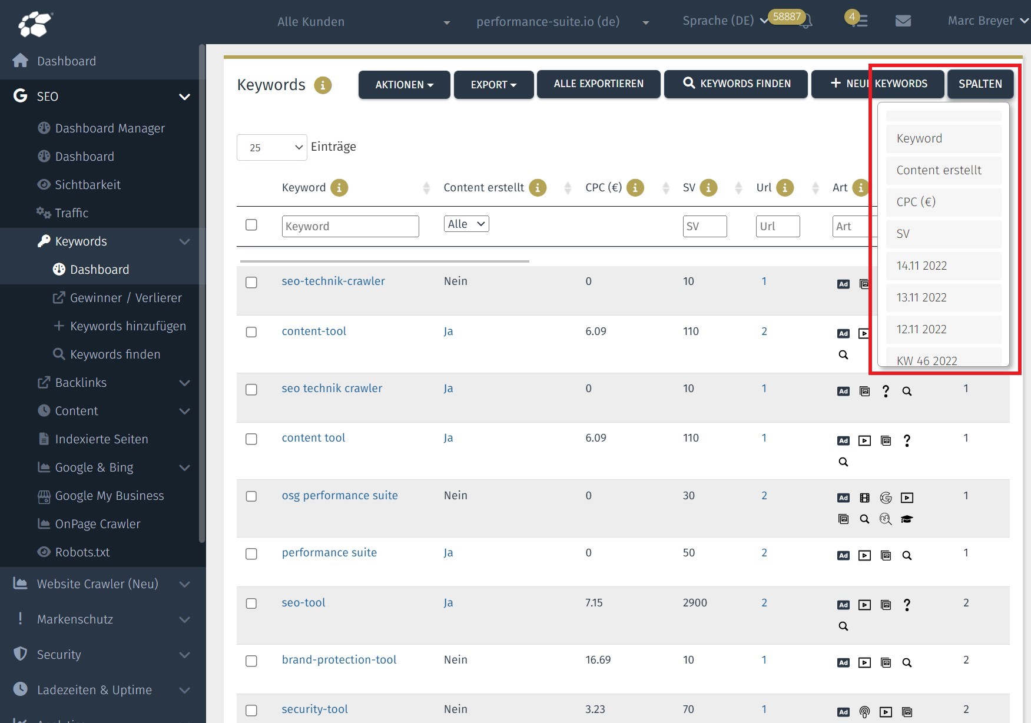Open the task list icon with badge 4
This screenshot has height=723, width=1031.
pos(861,22)
